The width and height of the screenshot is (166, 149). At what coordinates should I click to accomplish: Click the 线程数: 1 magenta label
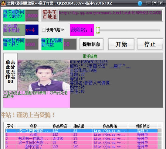coord(82,30)
